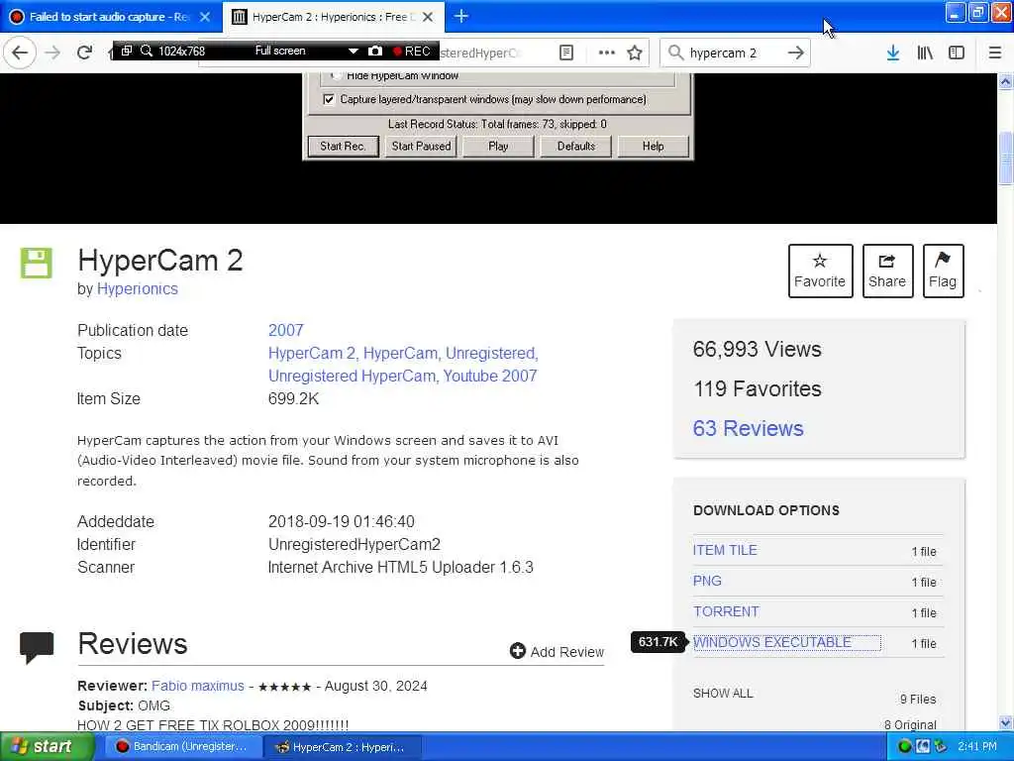Click the Defaults button
The image size is (1014, 761).
tap(576, 147)
